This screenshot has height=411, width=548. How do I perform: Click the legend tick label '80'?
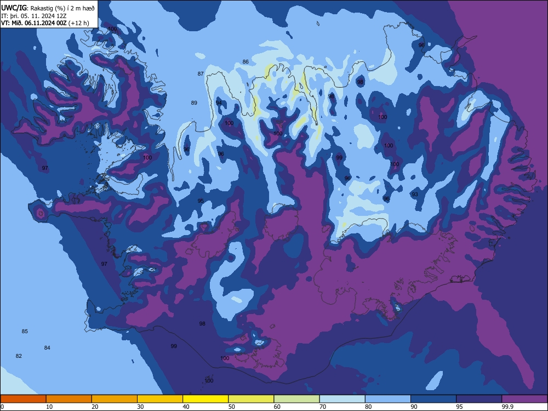[368, 407]
